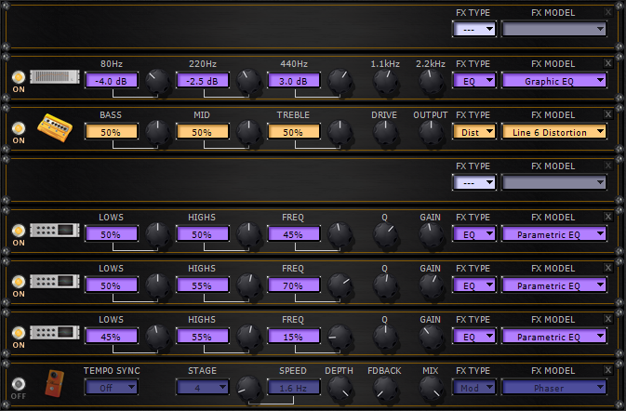
Task: Click the distortion DRIVE knob
Action: click(386, 132)
